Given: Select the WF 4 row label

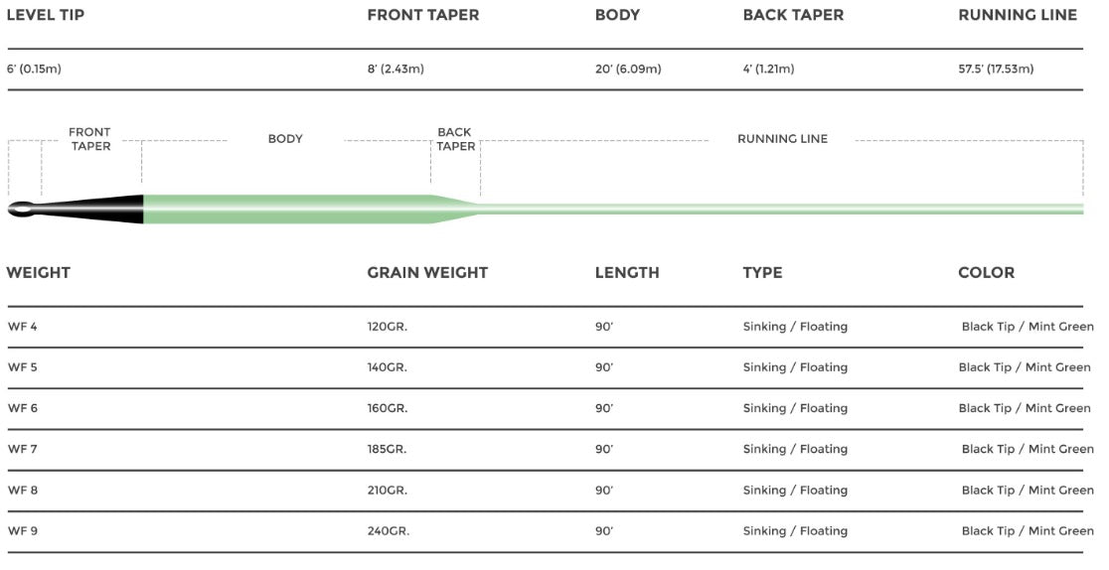Looking at the screenshot, I should click(x=23, y=327).
